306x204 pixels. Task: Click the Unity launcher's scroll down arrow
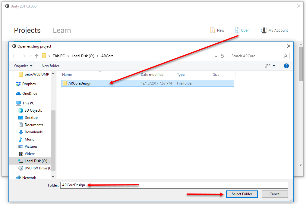click(301, 165)
